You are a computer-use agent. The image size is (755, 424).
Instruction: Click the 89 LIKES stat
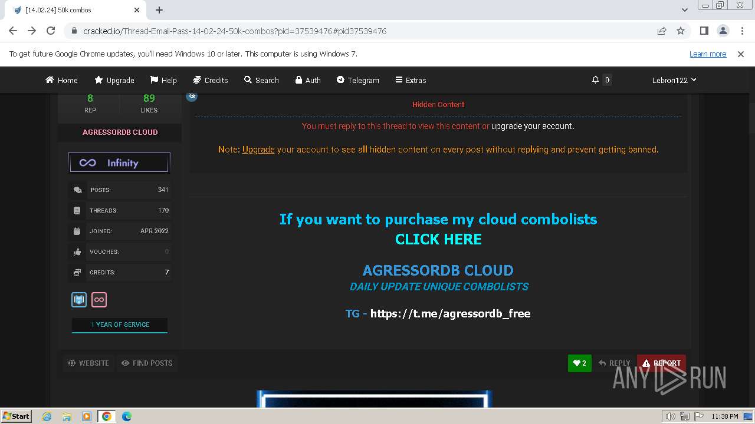[149, 103]
